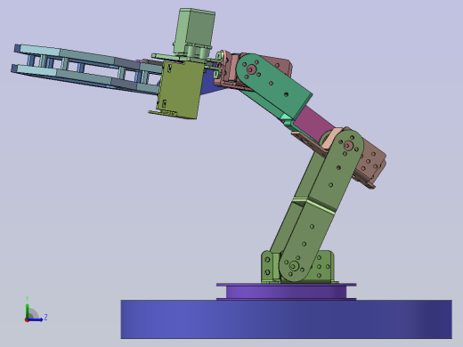463x347 pixels.
Task: Click the blue Z axis of triad
Action: (36, 319)
